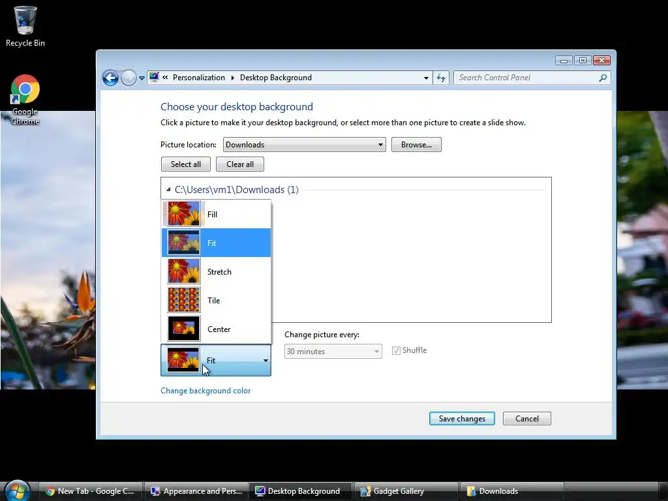Click the Center preview thumbnail
Viewport: 668px width, 501px height.
[183, 329]
